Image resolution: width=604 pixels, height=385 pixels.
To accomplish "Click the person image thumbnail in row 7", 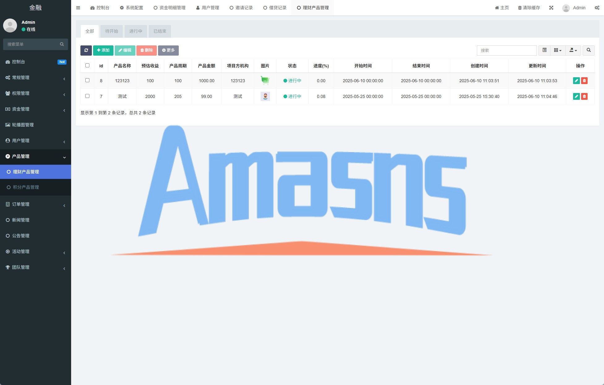I will [265, 96].
